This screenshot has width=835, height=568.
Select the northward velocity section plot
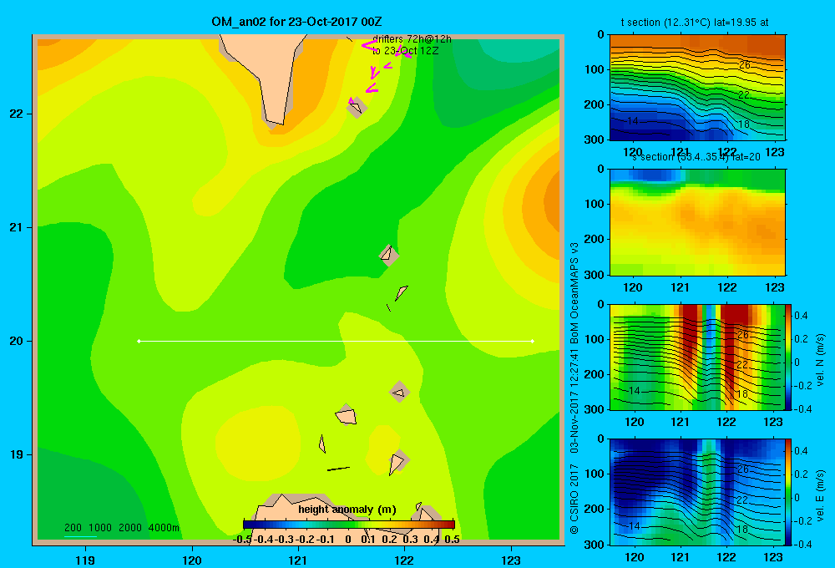pos(697,357)
